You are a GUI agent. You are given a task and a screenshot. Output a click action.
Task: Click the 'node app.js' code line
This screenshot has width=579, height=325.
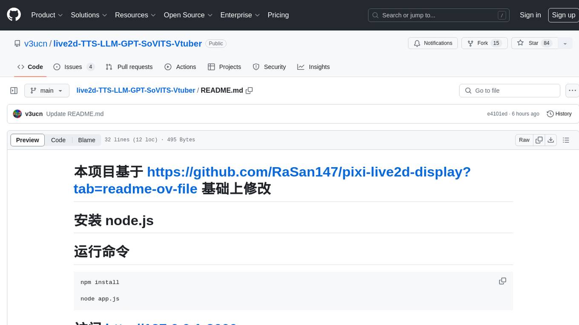100,299
